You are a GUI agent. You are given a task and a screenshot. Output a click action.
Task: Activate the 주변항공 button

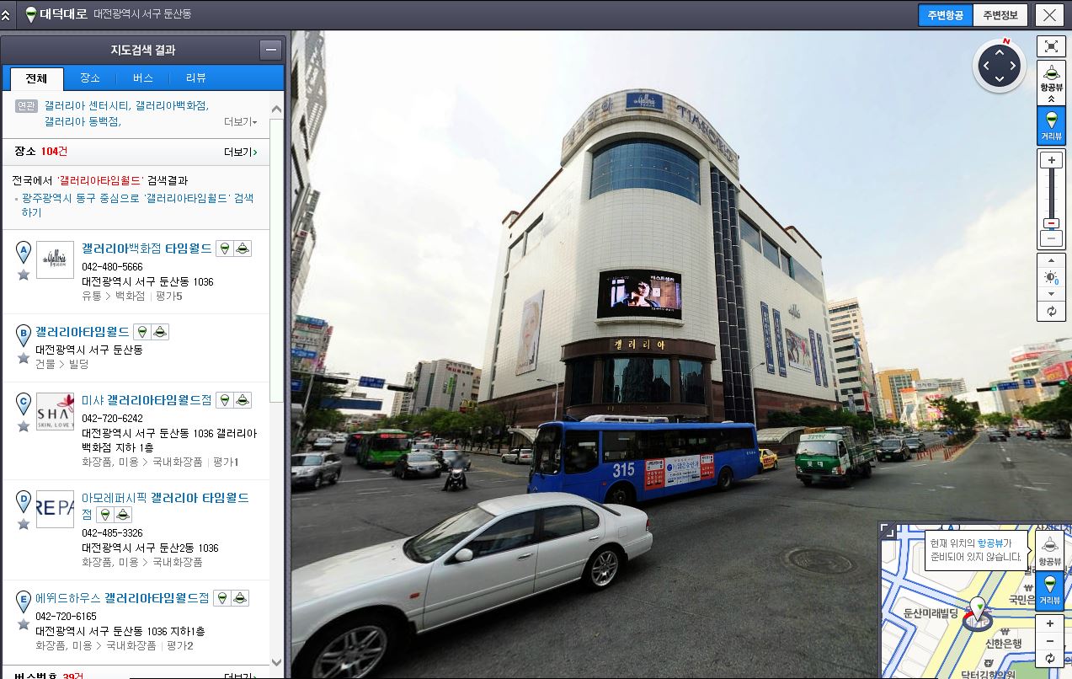click(945, 15)
